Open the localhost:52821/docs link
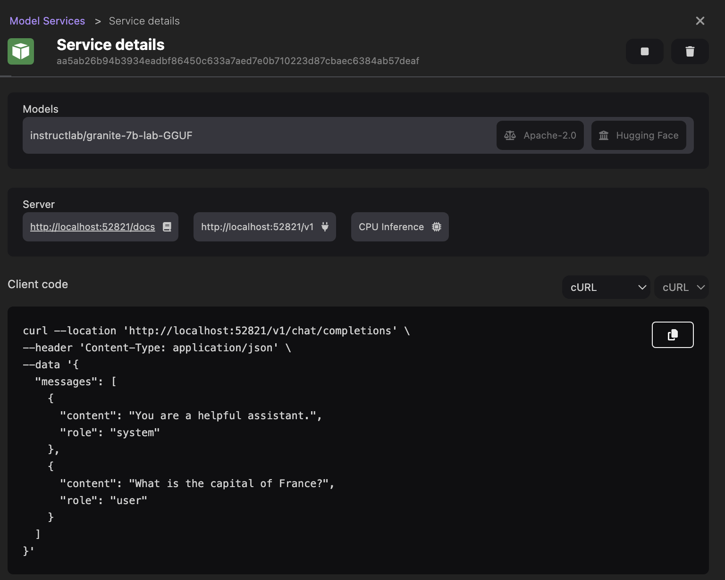Viewport: 725px width, 580px height. [x=93, y=227]
